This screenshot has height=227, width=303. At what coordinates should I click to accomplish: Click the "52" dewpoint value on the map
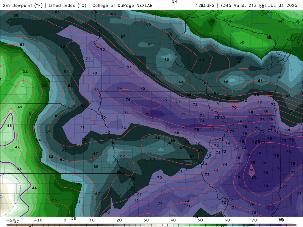(25, 71)
